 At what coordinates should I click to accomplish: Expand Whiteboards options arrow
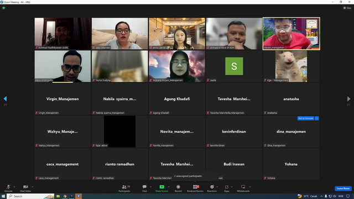(250, 187)
